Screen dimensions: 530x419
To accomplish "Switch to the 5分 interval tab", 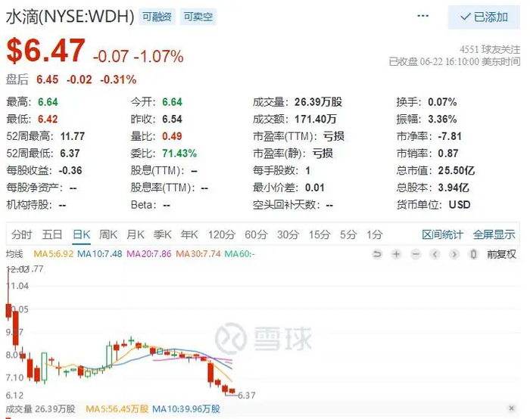I will [x=348, y=234].
